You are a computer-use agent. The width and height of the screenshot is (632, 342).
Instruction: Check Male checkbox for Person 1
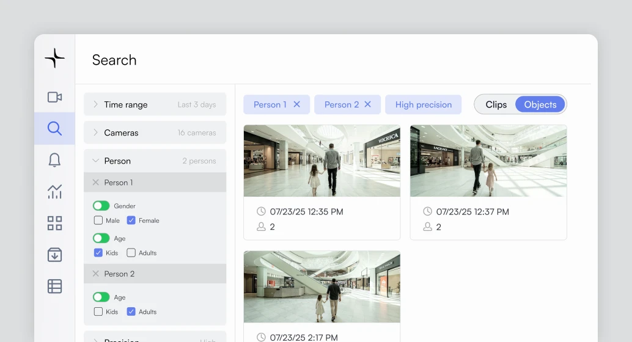(x=98, y=220)
